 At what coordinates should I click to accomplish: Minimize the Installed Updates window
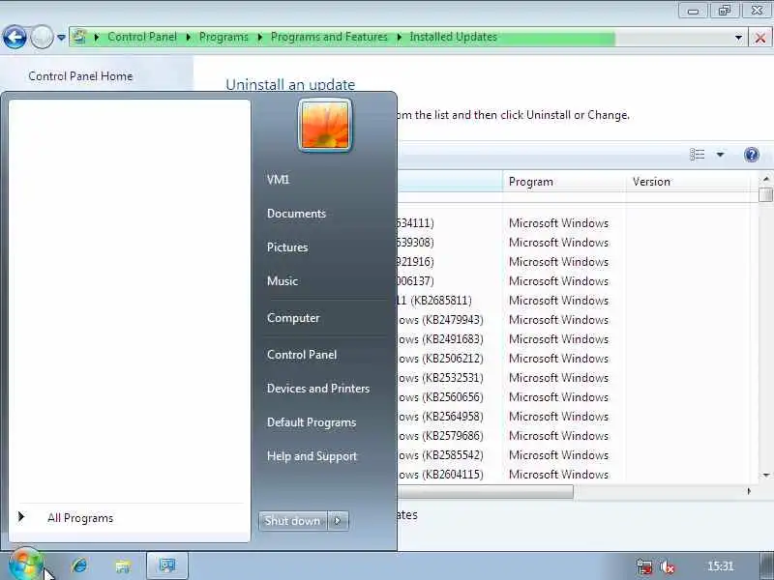pos(693,11)
